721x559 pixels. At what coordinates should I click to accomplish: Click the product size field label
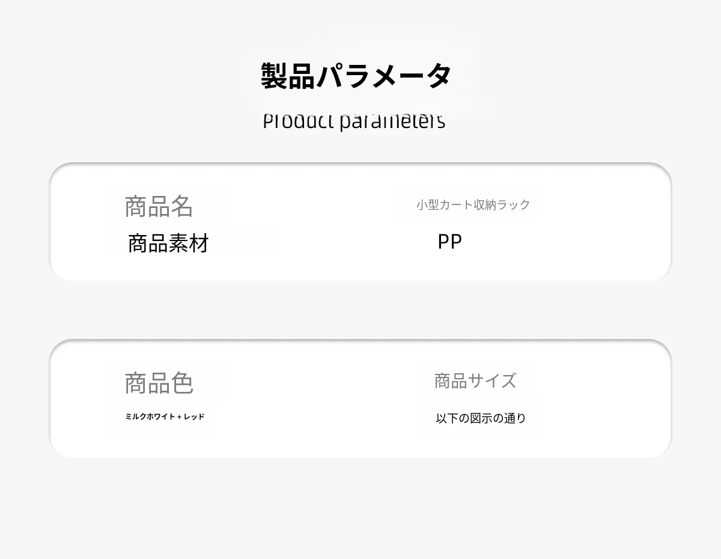(x=475, y=380)
